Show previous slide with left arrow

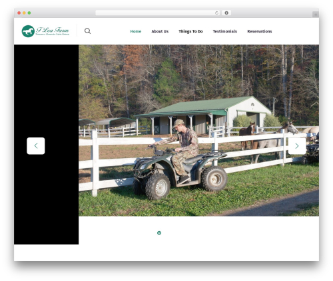(x=36, y=145)
